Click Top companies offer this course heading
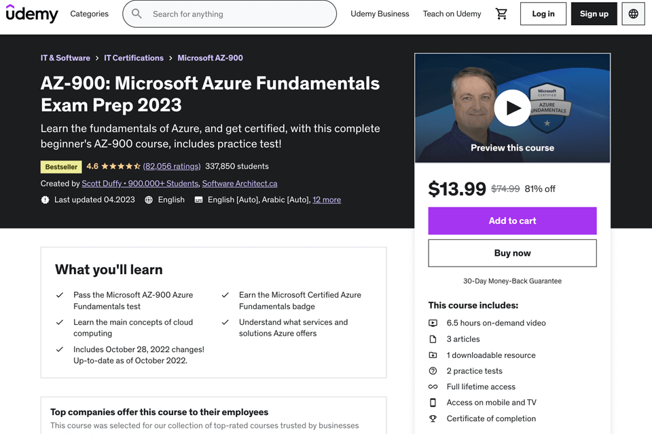The height and width of the screenshot is (434, 652). pos(159,412)
